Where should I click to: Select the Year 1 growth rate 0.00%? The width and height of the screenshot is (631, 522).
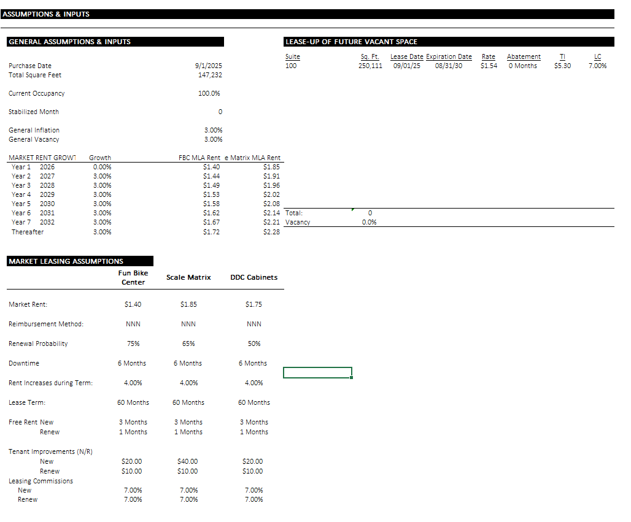102,167
